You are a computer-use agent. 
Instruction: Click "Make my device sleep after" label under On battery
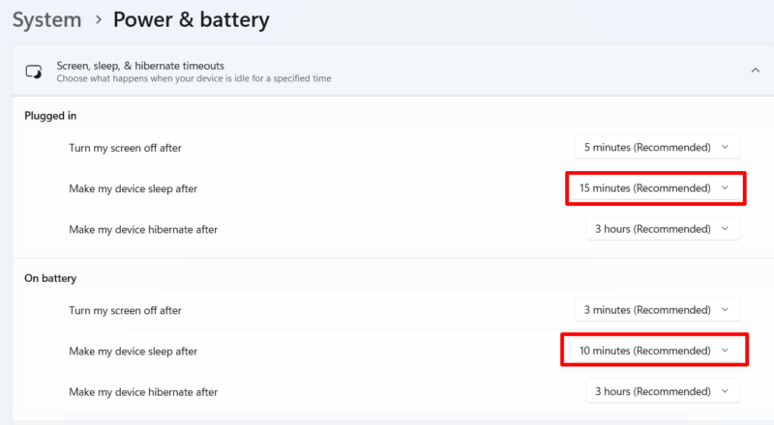point(134,352)
